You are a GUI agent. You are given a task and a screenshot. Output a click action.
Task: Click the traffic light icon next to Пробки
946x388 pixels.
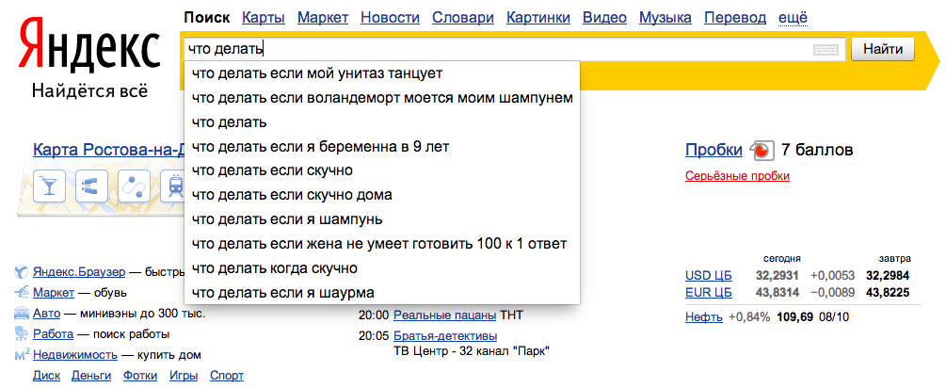tap(762, 151)
